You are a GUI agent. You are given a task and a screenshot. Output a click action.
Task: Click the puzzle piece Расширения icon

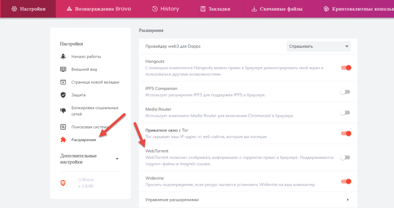pyautogui.click(x=63, y=139)
